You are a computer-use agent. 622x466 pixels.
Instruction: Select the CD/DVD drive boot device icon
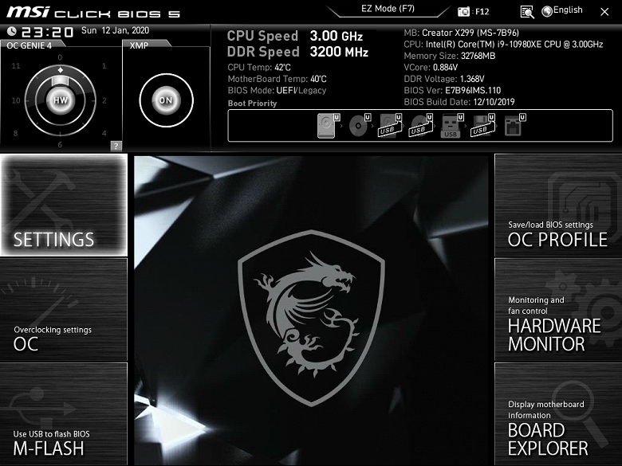360,126
